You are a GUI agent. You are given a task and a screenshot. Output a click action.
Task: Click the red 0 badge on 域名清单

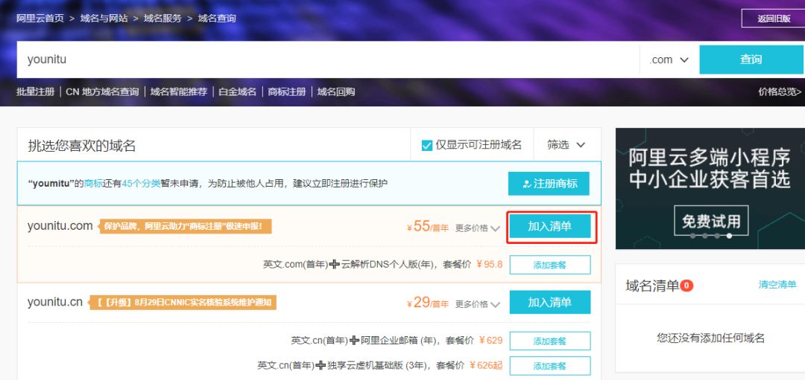coord(686,286)
